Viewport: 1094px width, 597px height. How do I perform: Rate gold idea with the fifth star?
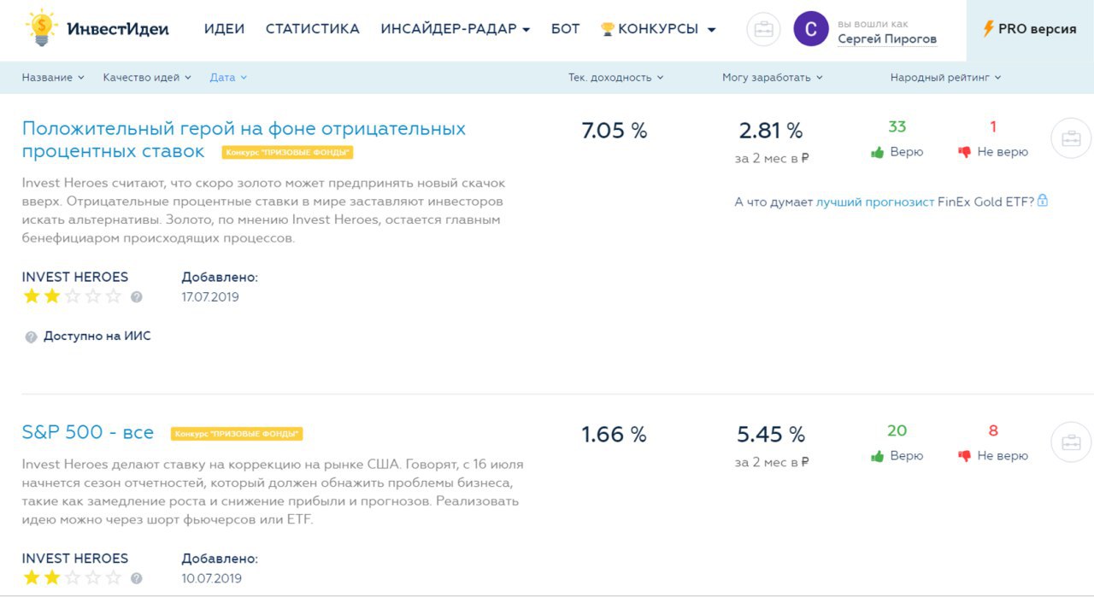pos(115,296)
